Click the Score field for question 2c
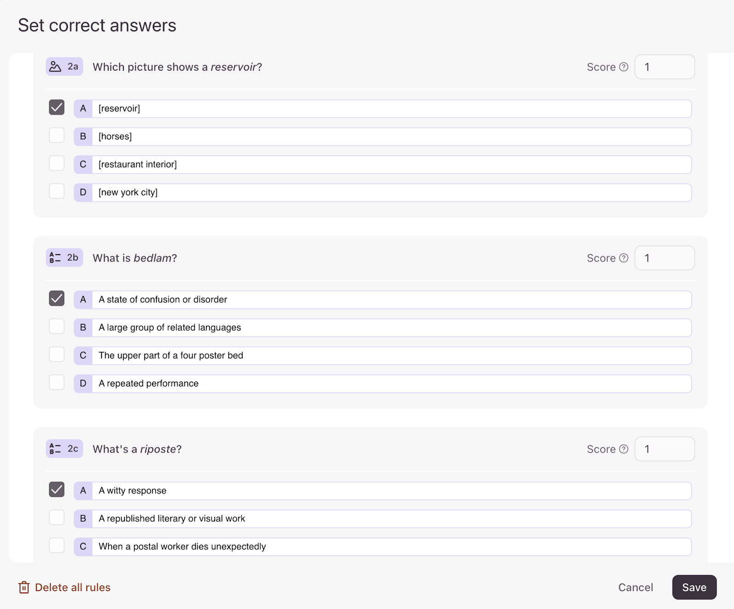Viewport: 734px width, 609px height. (x=665, y=449)
